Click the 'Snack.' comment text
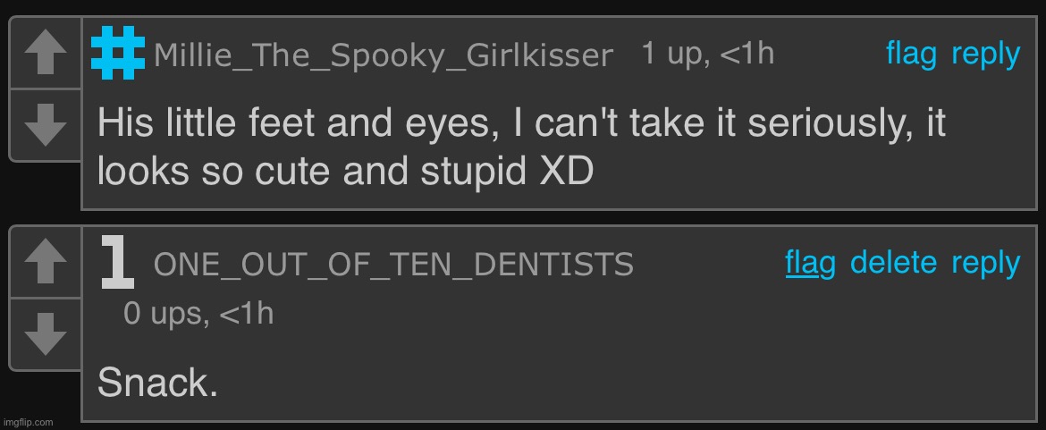The height and width of the screenshot is (430, 1046). (157, 384)
